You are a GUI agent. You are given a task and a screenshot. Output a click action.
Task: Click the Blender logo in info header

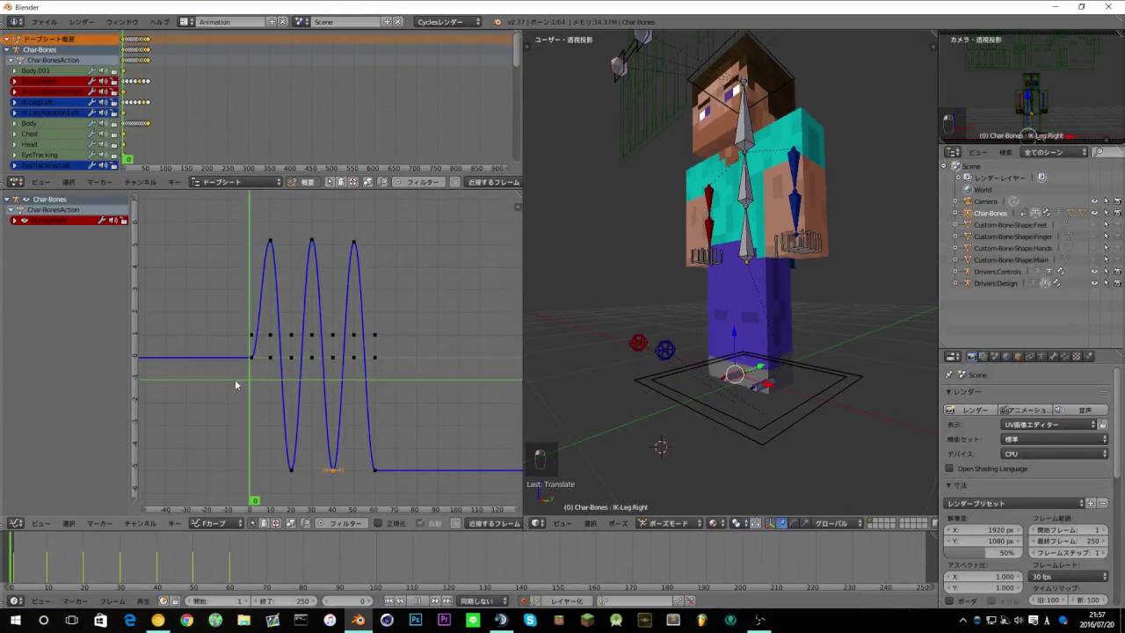(x=498, y=21)
